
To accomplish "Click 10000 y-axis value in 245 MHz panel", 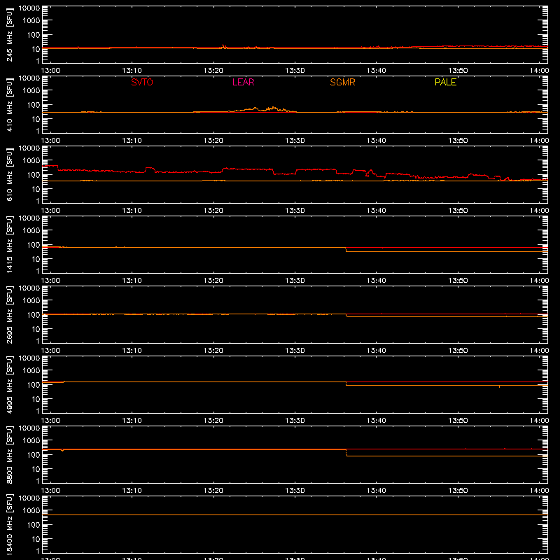I will [29, 8].
